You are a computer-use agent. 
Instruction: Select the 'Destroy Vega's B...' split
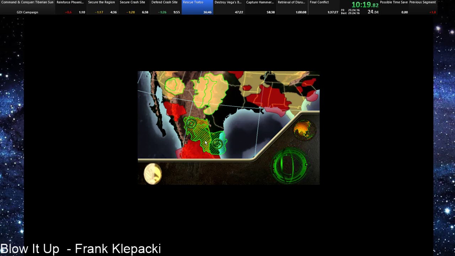click(229, 7)
